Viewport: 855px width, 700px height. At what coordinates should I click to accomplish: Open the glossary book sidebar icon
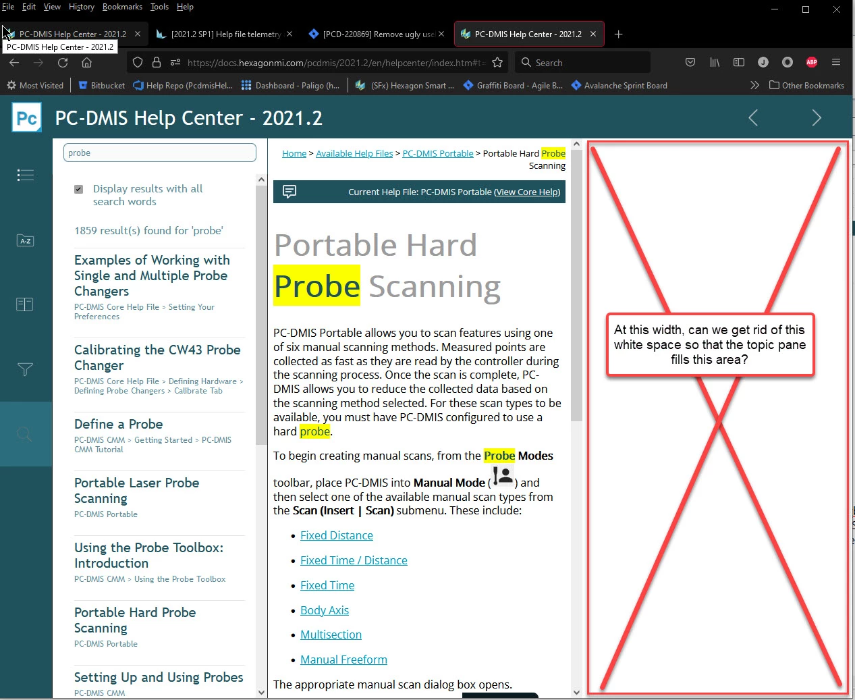click(x=25, y=304)
